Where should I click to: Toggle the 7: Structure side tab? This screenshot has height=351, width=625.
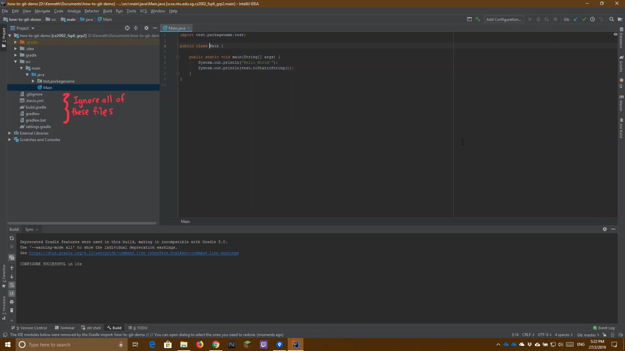pyautogui.click(x=4, y=307)
